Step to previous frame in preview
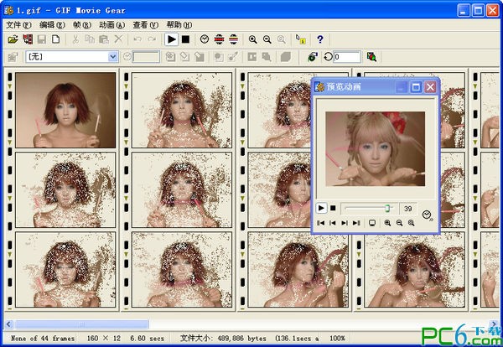503x347 pixels. pos(333,223)
